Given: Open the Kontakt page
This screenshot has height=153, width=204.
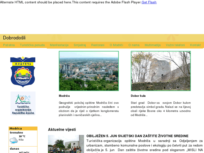Looking at the screenshot, I should [195, 45].
